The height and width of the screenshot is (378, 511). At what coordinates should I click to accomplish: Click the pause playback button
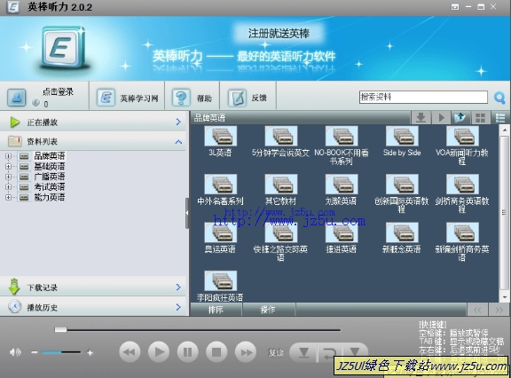tap(188, 352)
